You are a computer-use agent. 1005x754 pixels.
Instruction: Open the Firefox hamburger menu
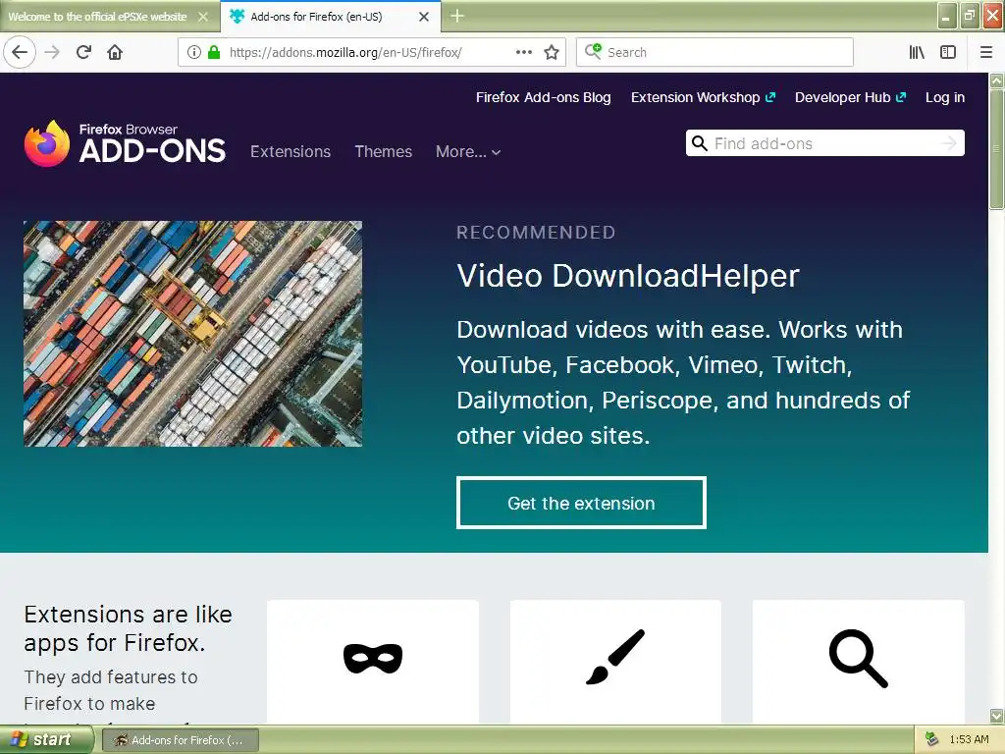(x=985, y=52)
